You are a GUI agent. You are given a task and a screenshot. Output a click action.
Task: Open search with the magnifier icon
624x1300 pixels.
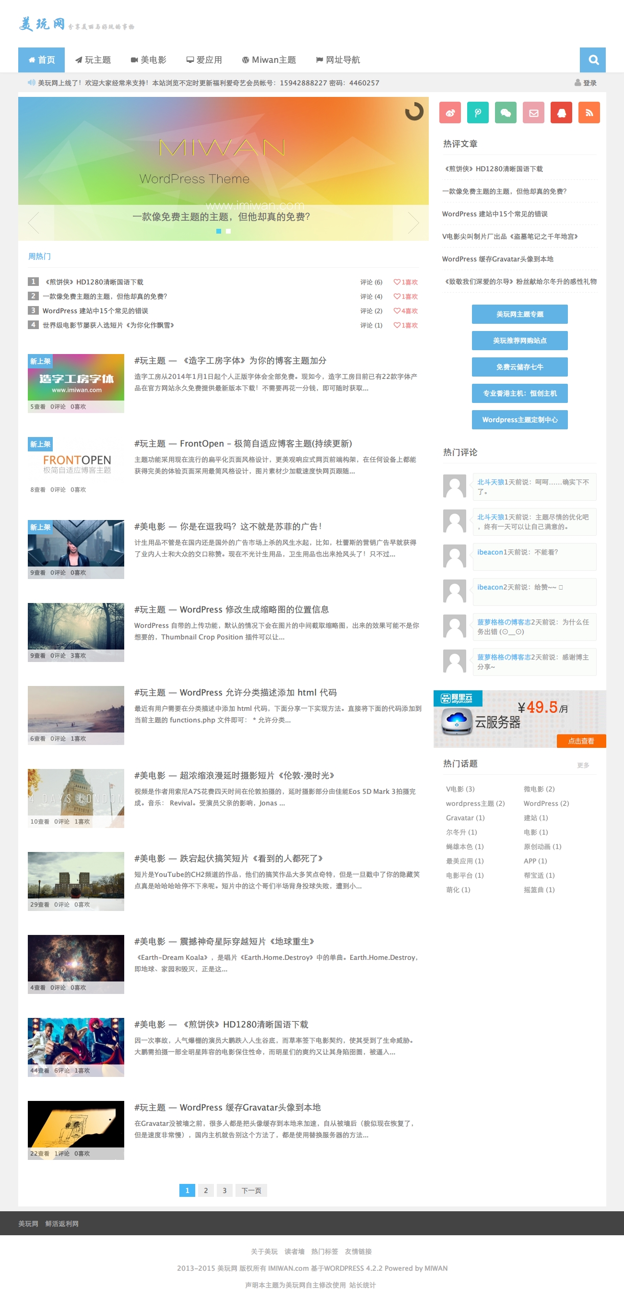click(x=593, y=60)
